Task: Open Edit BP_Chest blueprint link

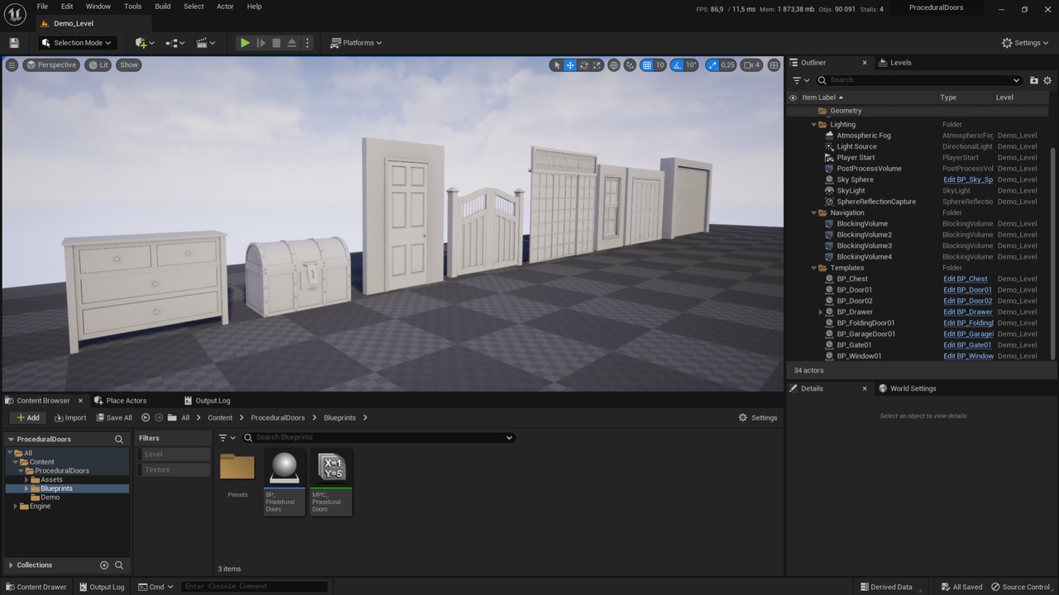Action: [x=966, y=279]
